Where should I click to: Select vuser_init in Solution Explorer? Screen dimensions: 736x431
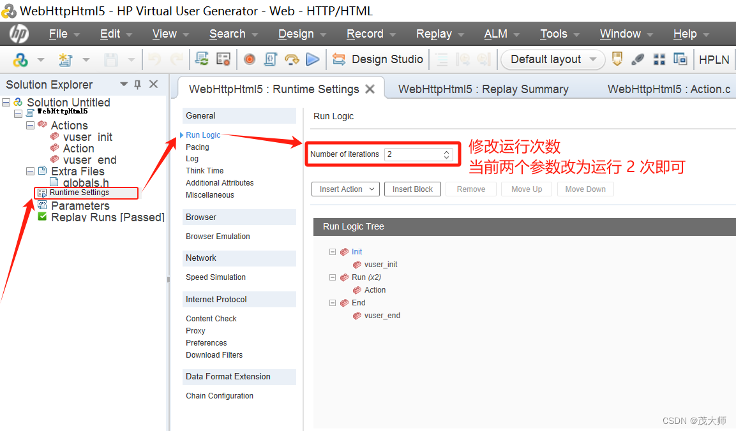[88, 137]
